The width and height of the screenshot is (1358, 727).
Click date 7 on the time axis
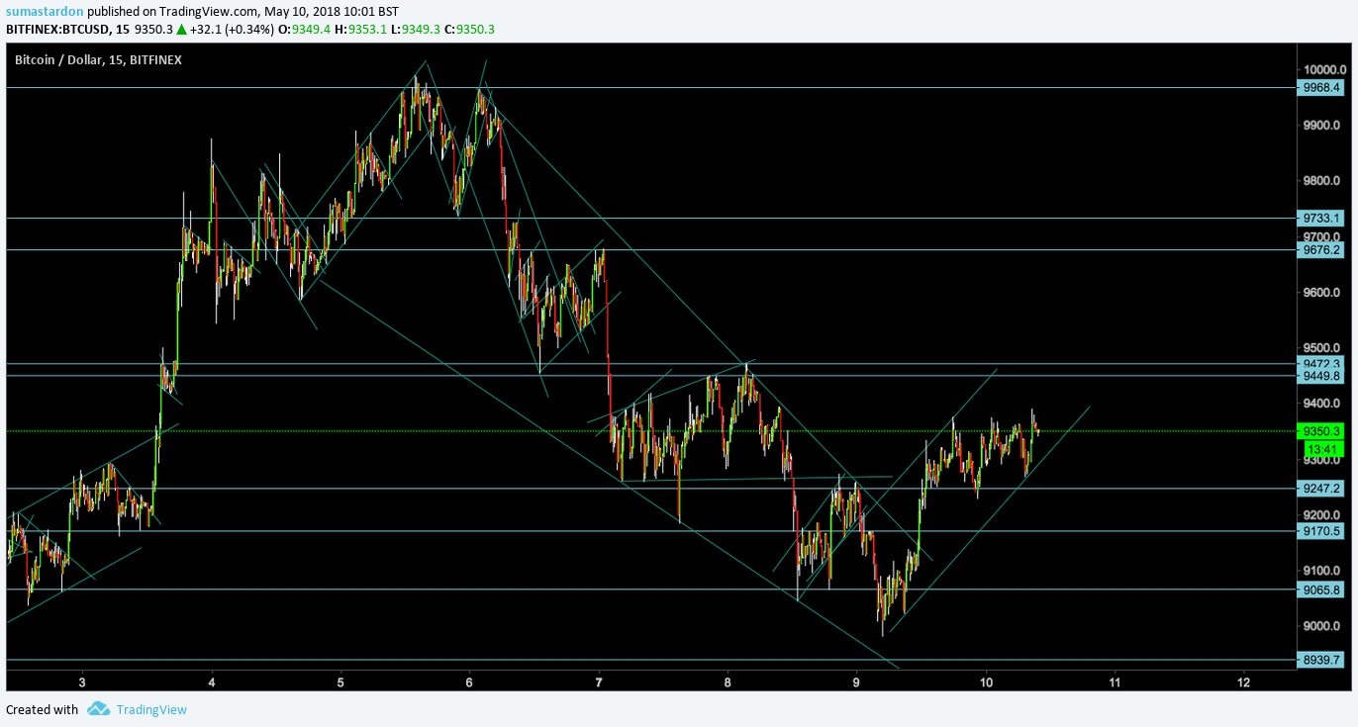click(x=599, y=682)
